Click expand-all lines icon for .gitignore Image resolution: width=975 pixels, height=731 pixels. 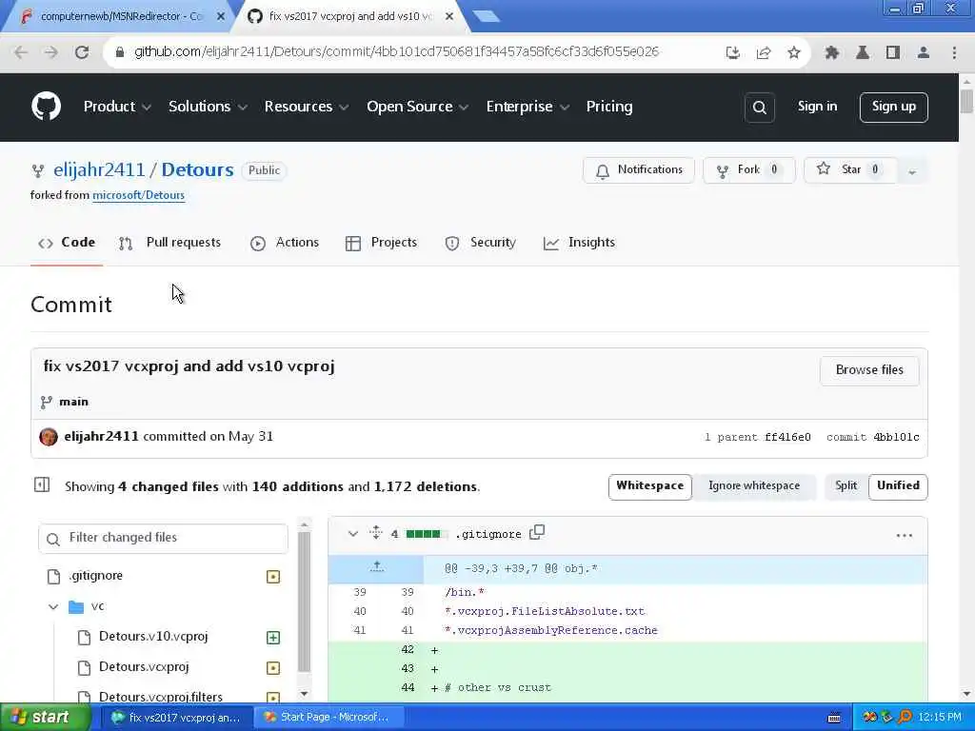pyautogui.click(x=375, y=532)
